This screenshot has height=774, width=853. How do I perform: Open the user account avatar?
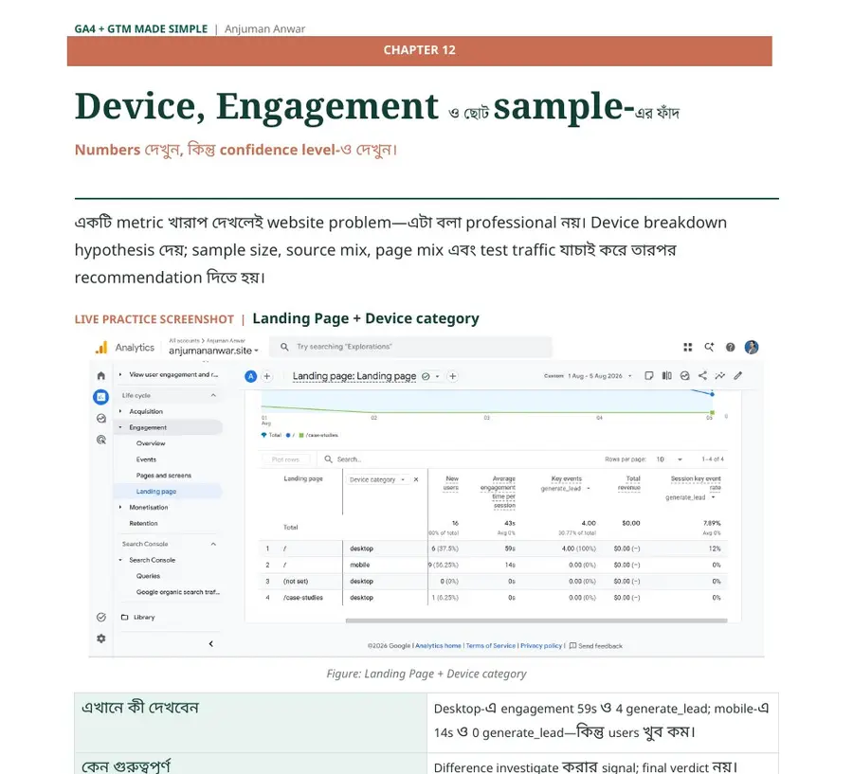pyautogui.click(x=752, y=347)
